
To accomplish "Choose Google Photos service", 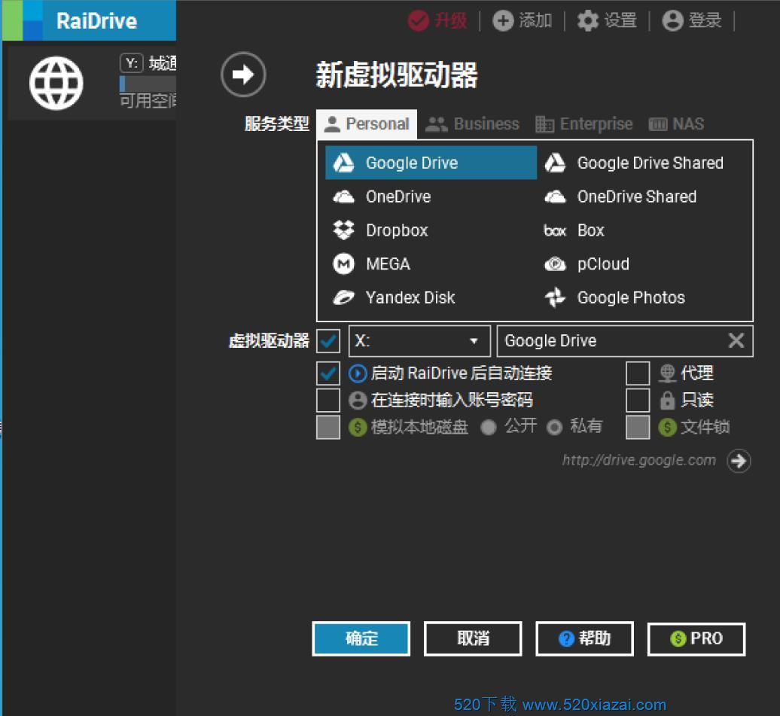I will tap(643, 297).
